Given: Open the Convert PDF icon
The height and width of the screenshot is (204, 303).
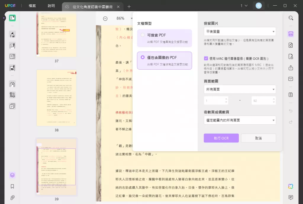Looking at the screenshot, I should click(291, 45).
